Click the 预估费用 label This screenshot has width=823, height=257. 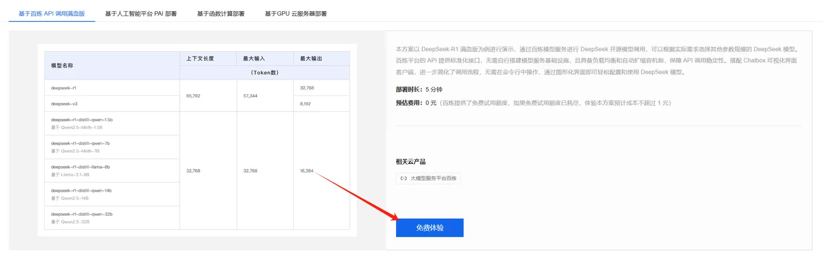(410, 103)
